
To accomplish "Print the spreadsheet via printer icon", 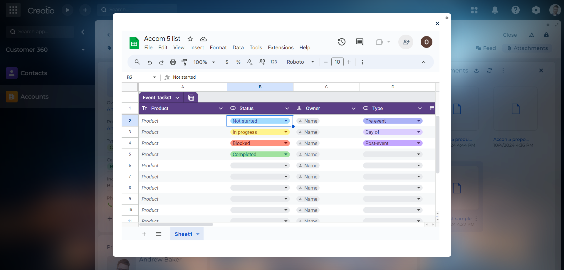I will tap(173, 62).
